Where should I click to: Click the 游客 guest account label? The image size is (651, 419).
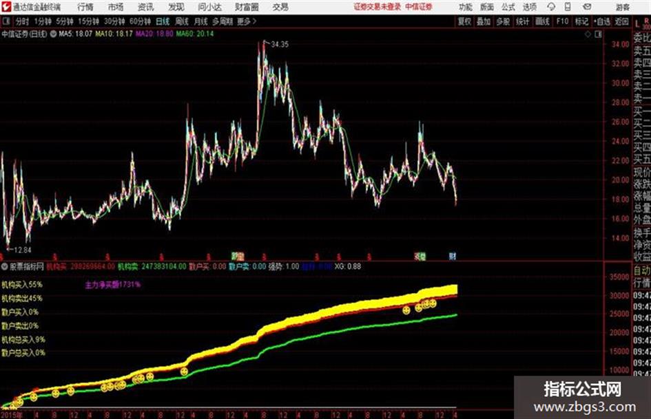point(622,7)
